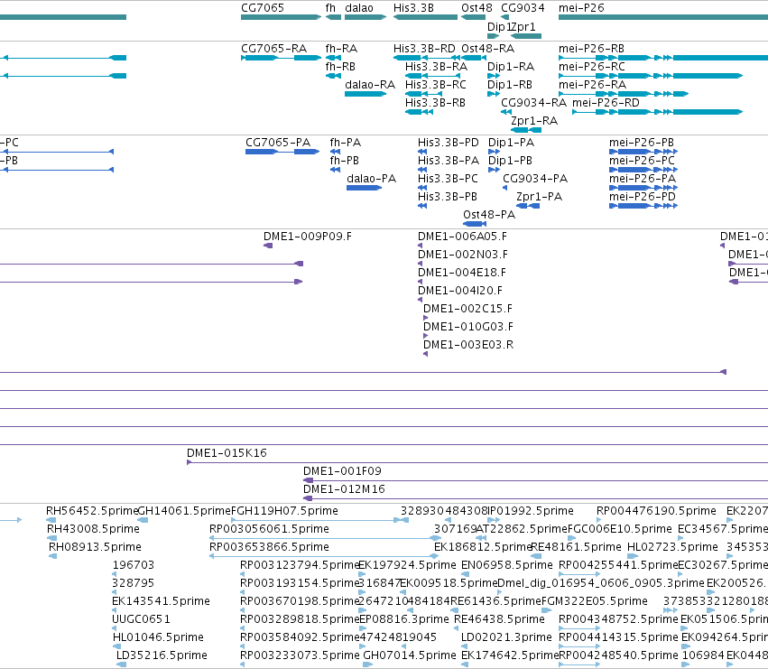768x669 pixels.
Task: Click the protein label "His3.3B-PC"
Action: (448, 179)
